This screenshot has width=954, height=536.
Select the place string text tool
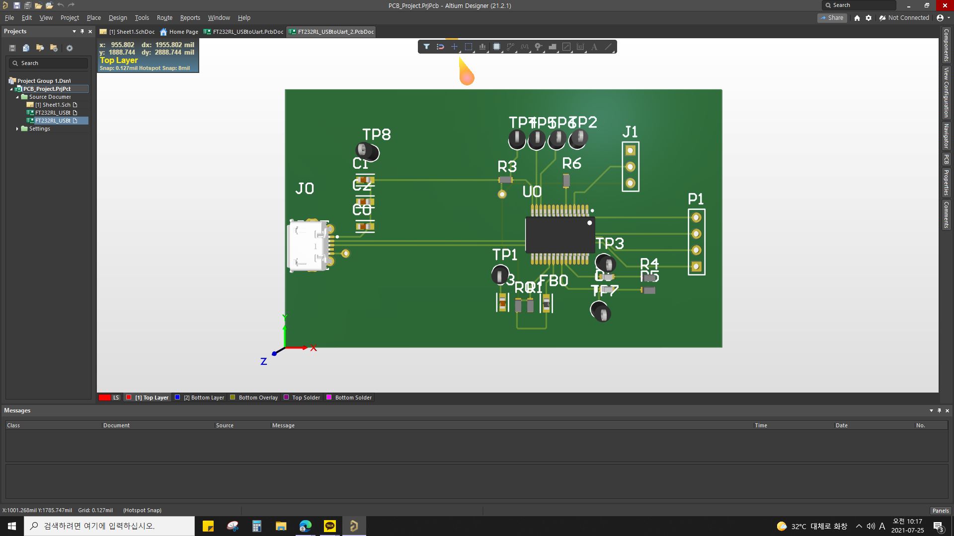click(594, 47)
